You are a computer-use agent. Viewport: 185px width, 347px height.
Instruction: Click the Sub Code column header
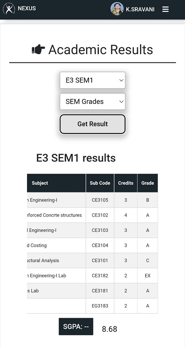coord(100,183)
